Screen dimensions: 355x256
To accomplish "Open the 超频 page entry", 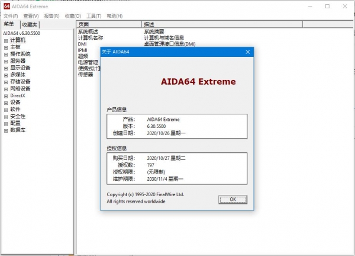I will [x=83, y=56].
